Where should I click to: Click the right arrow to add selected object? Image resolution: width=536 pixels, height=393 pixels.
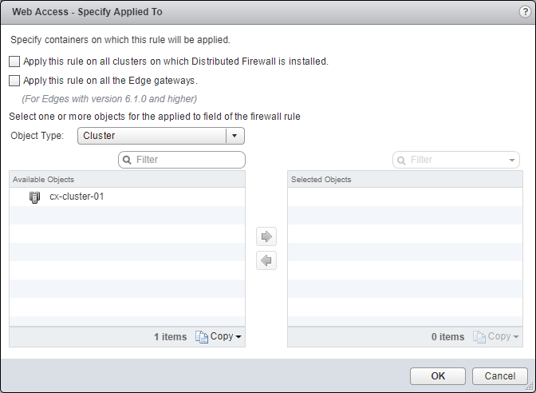[266, 236]
